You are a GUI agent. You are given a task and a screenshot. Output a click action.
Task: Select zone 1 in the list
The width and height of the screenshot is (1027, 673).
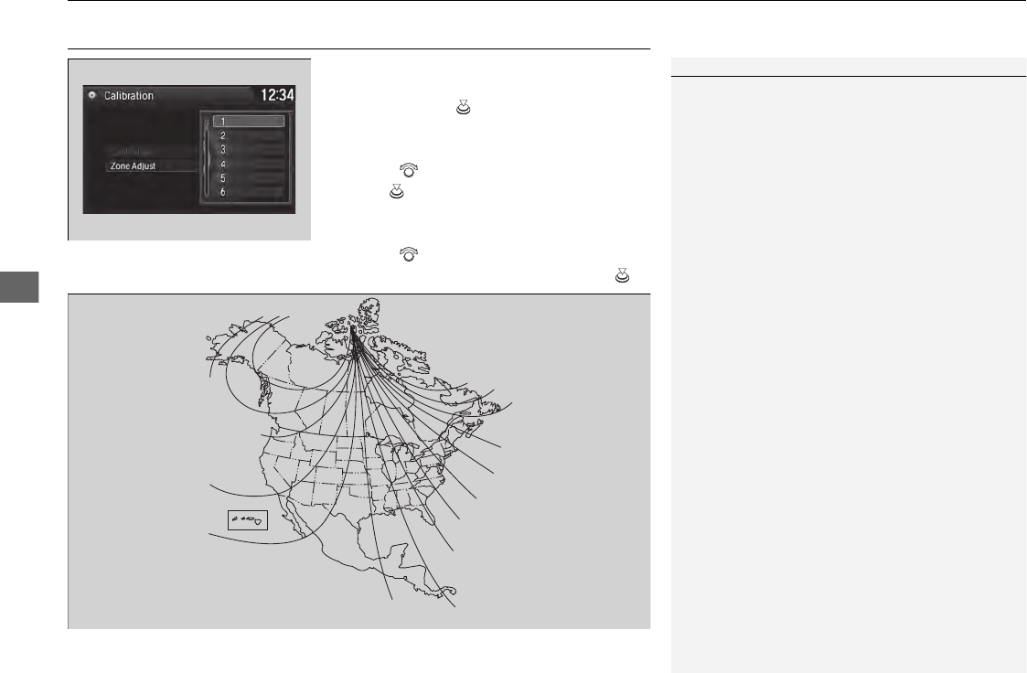pos(248,121)
